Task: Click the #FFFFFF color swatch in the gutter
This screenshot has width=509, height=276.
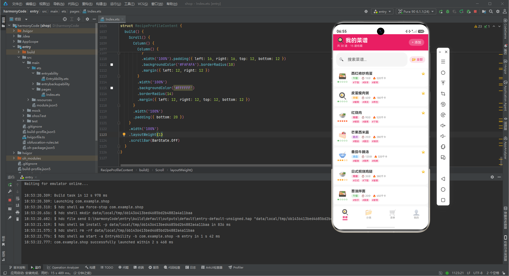Action: 112,88
